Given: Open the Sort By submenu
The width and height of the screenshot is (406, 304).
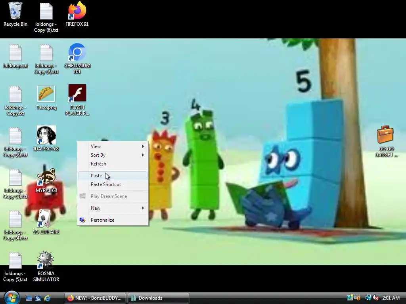Looking at the screenshot, I should 113,155.
